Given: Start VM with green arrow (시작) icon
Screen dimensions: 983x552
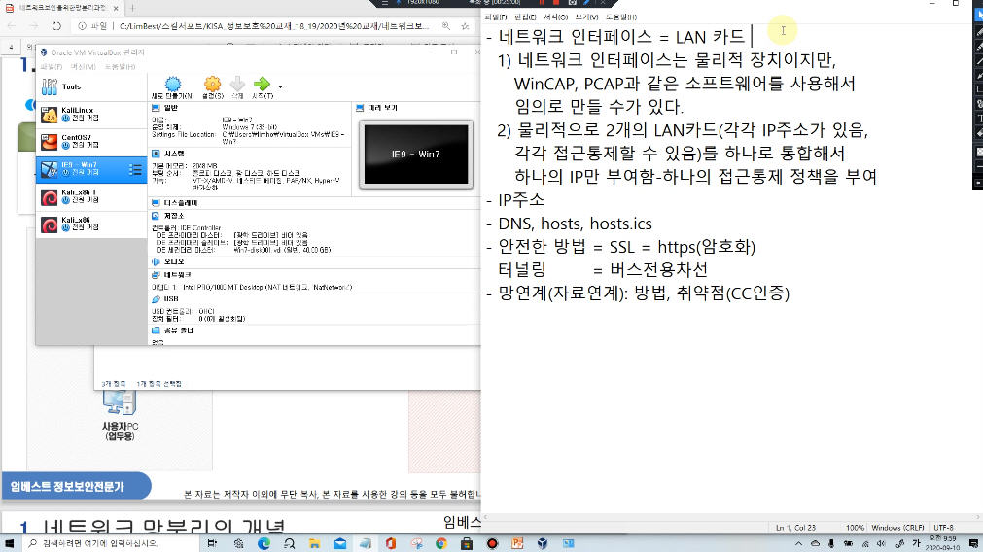Looking at the screenshot, I should point(263,87).
